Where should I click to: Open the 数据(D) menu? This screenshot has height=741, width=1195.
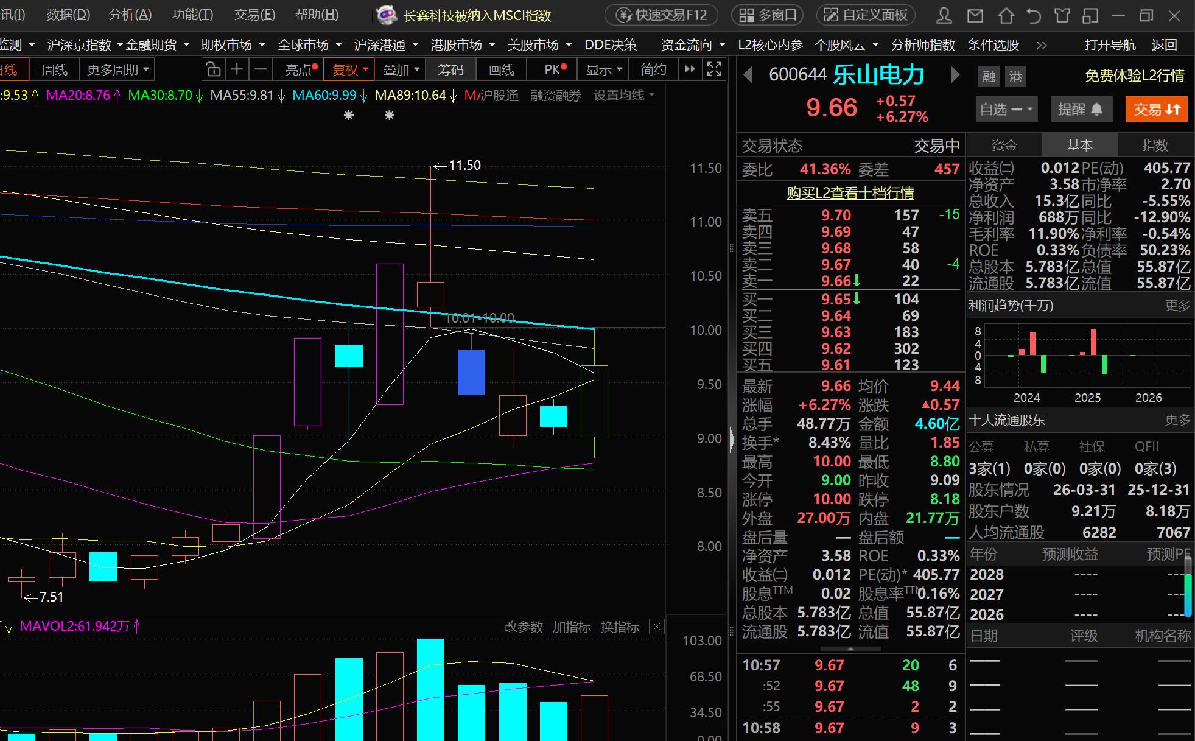68,15
